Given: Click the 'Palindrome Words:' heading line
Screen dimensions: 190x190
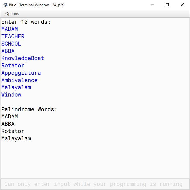Looking at the screenshot, I should click(29, 109).
